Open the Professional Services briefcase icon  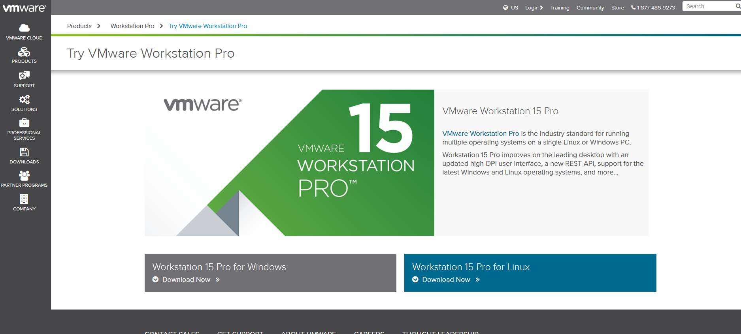[24, 123]
